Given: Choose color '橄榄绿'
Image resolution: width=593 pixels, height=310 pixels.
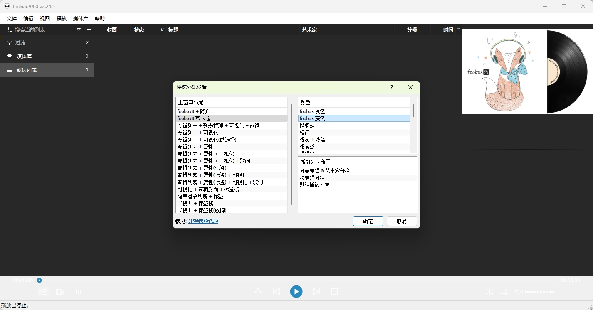Looking at the screenshot, I should (354, 125).
